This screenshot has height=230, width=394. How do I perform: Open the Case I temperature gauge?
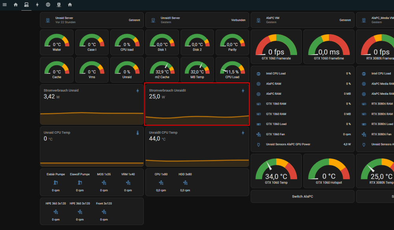pos(92,42)
